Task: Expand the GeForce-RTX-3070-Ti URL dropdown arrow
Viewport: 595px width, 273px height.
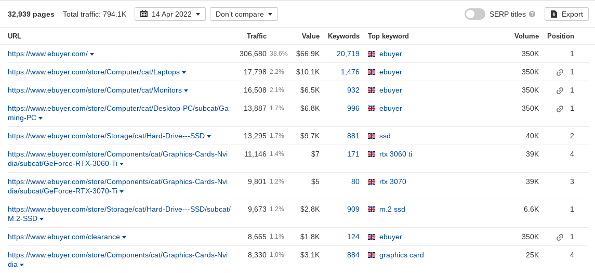Action: (122, 192)
